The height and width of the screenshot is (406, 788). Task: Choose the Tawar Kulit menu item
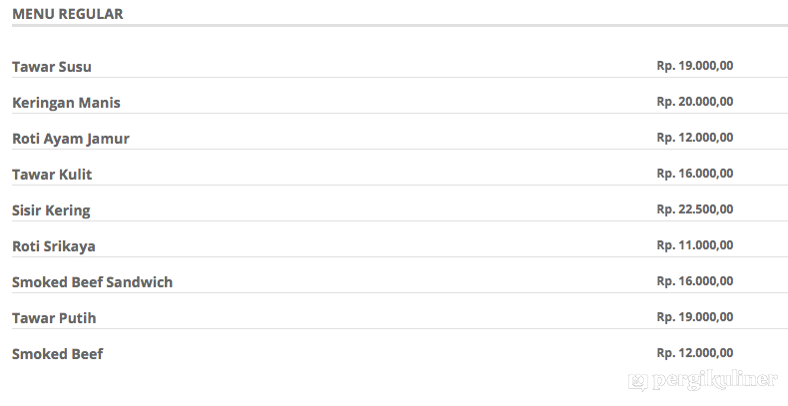tap(52, 175)
